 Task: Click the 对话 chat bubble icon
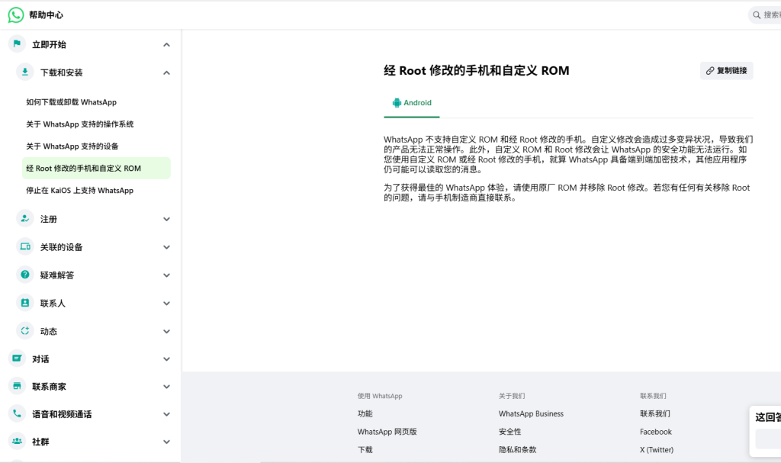[x=17, y=359]
